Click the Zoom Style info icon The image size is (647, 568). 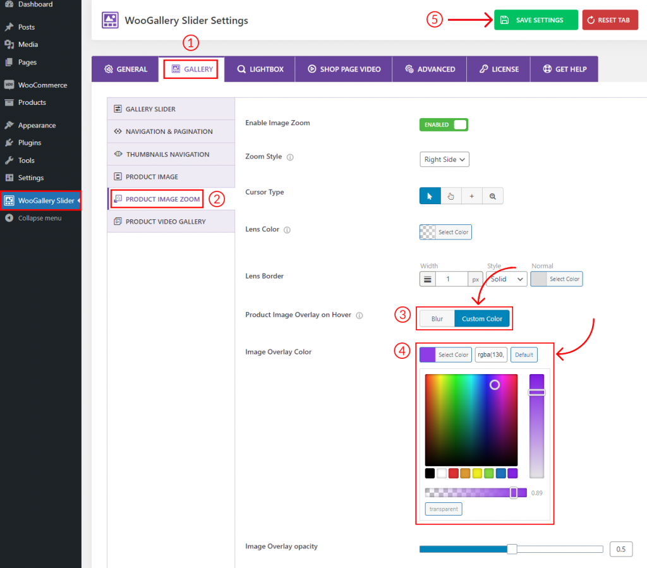(x=290, y=157)
